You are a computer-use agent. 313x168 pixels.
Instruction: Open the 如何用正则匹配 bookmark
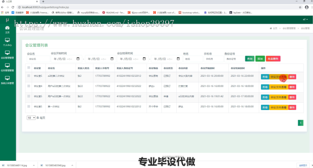(x=215, y=12)
